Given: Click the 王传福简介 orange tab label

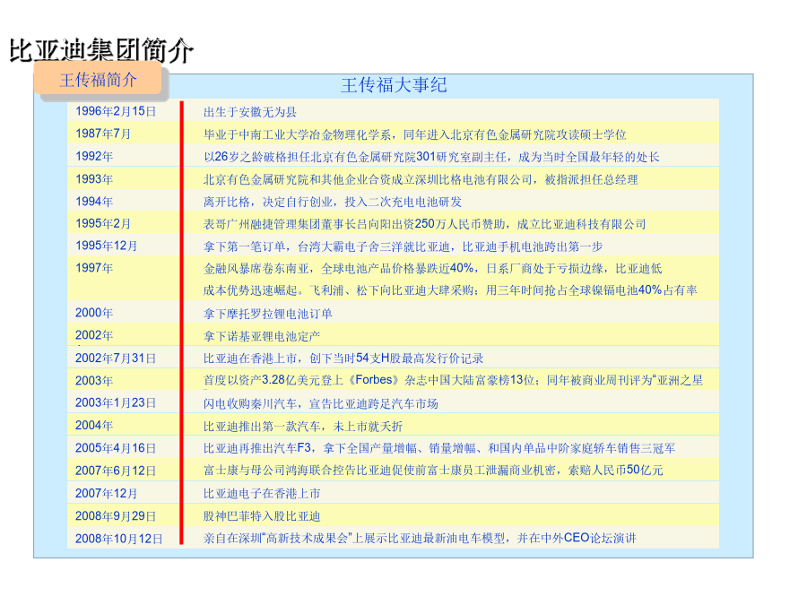Looking at the screenshot, I should point(98,80).
